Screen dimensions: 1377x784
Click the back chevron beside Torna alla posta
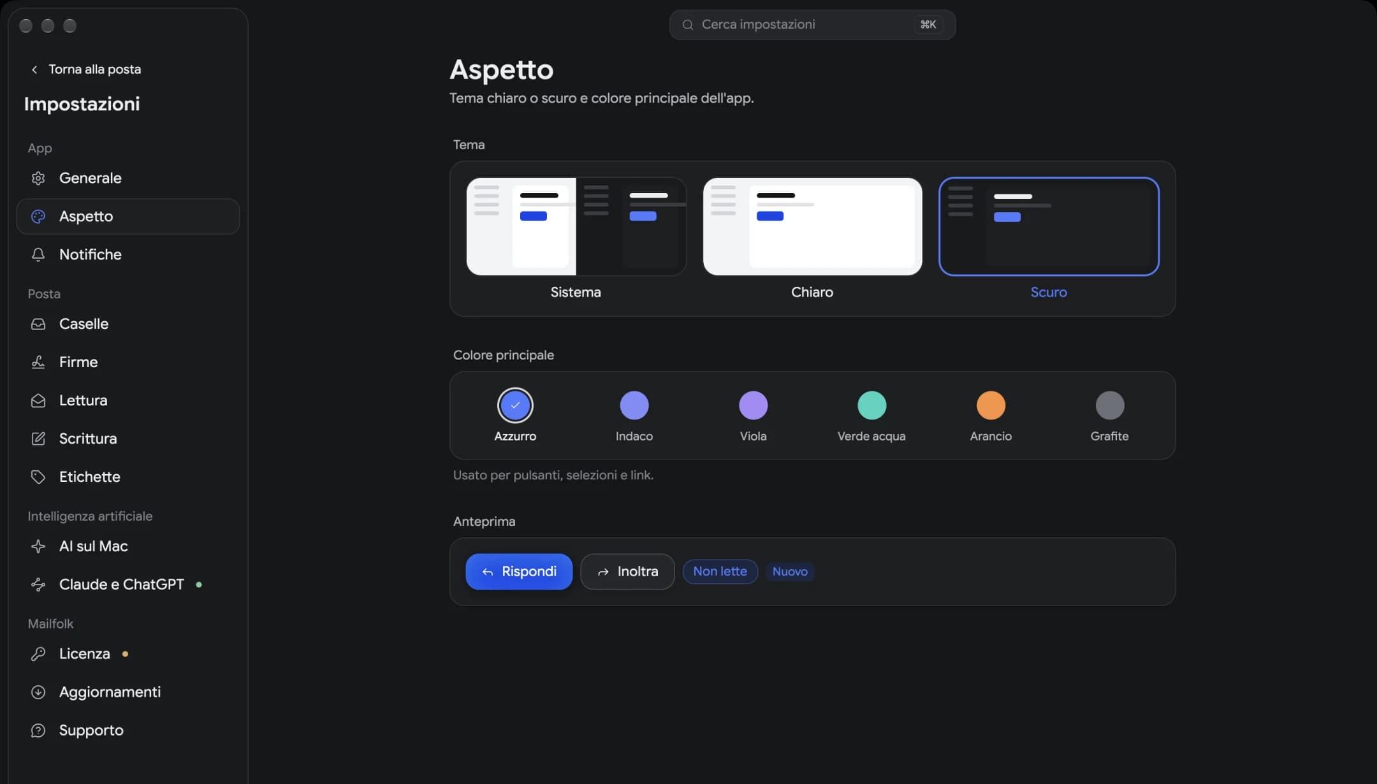point(34,69)
